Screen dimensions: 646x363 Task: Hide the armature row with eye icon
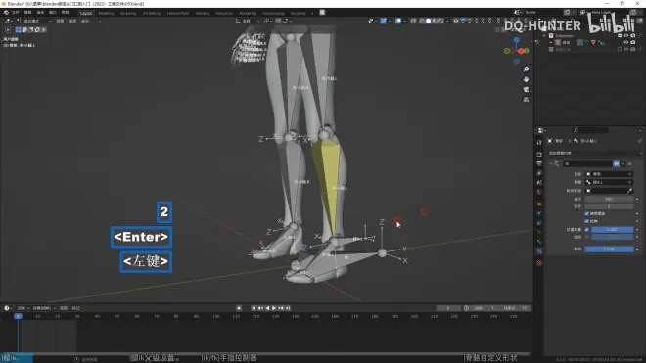(626, 42)
